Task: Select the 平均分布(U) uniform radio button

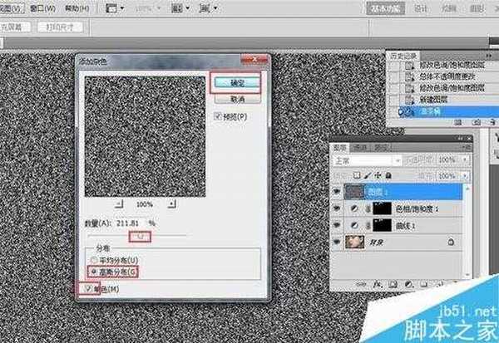Action: click(x=93, y=261)
